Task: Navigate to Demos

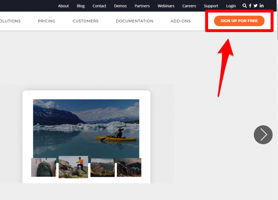Action: pos(120,6)
